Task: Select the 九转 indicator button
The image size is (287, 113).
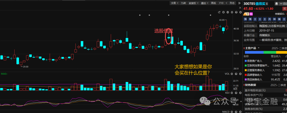Action: pyautogui.click(x=183, y=3)
